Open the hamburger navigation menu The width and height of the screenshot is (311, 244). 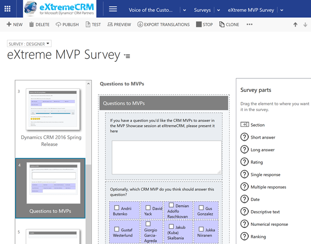tap(113, 9)
